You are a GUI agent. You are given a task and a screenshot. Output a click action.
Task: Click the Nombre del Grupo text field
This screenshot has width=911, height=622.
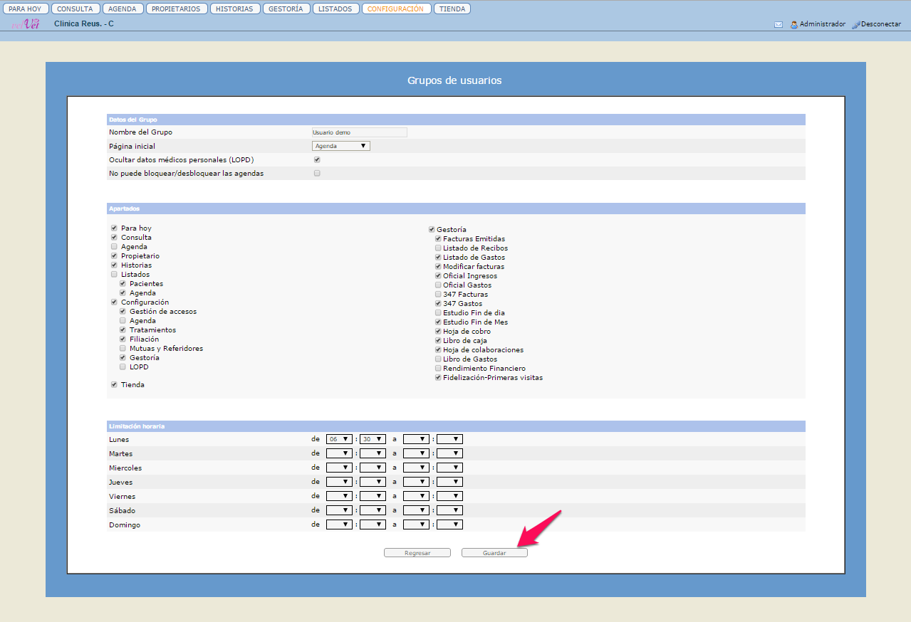click(360, 132)
